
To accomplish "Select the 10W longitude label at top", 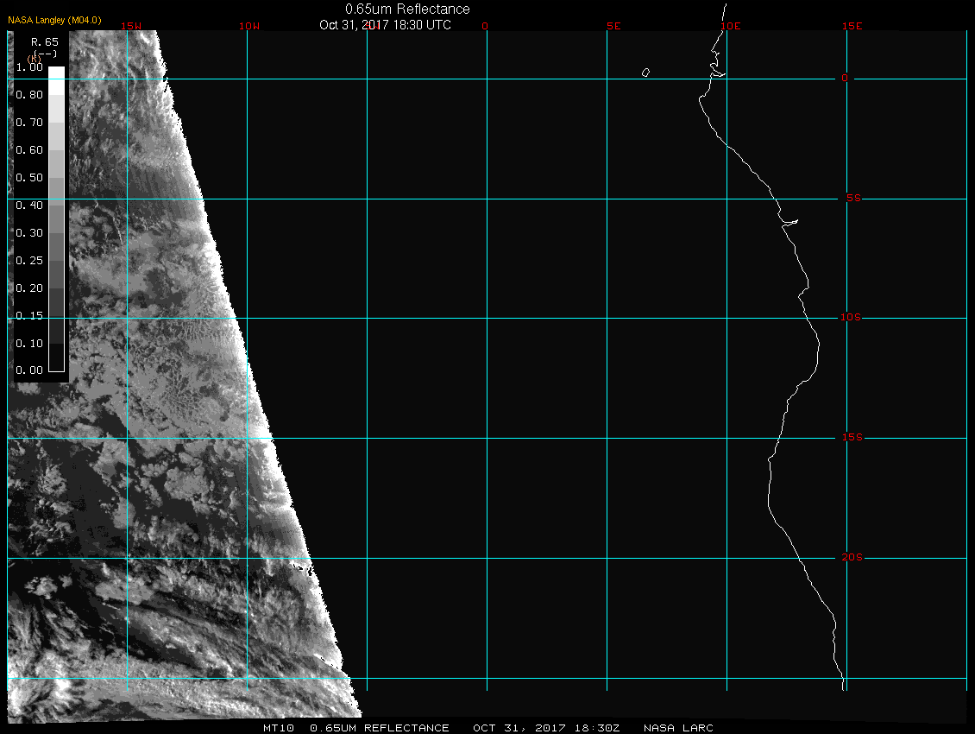I will (x=248, y=26).
